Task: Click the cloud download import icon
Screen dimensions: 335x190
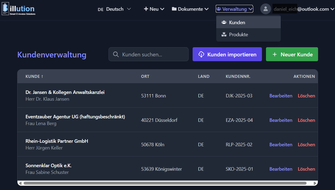Action: (x=201, y=54)
